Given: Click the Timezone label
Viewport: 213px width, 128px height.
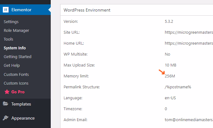Looking at the screenshot, I should tap(73, 109).
